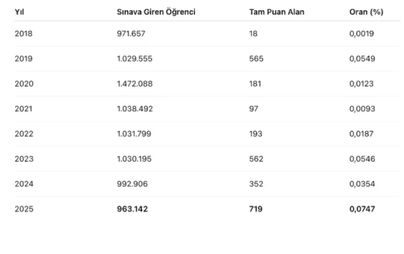Select the 992.906 student count

pyautogui.click(x=132, y=184)
